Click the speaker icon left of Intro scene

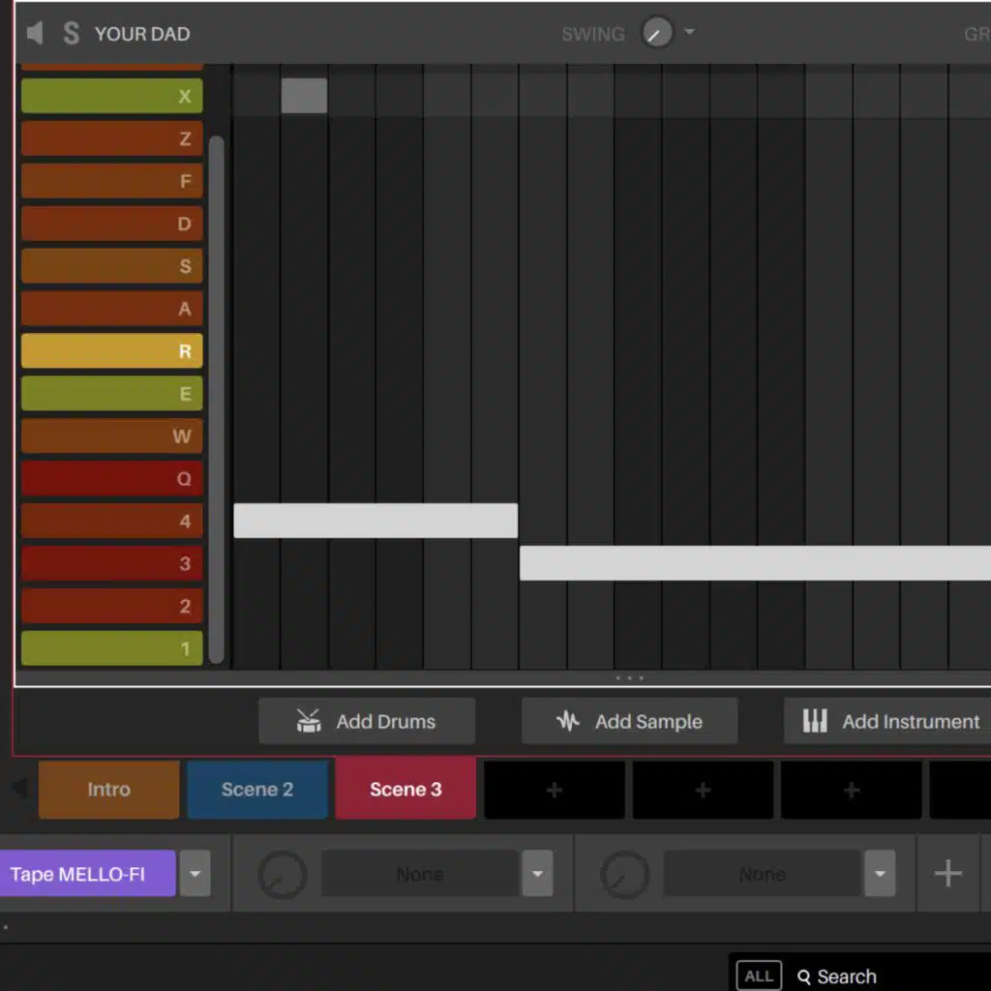19,788
